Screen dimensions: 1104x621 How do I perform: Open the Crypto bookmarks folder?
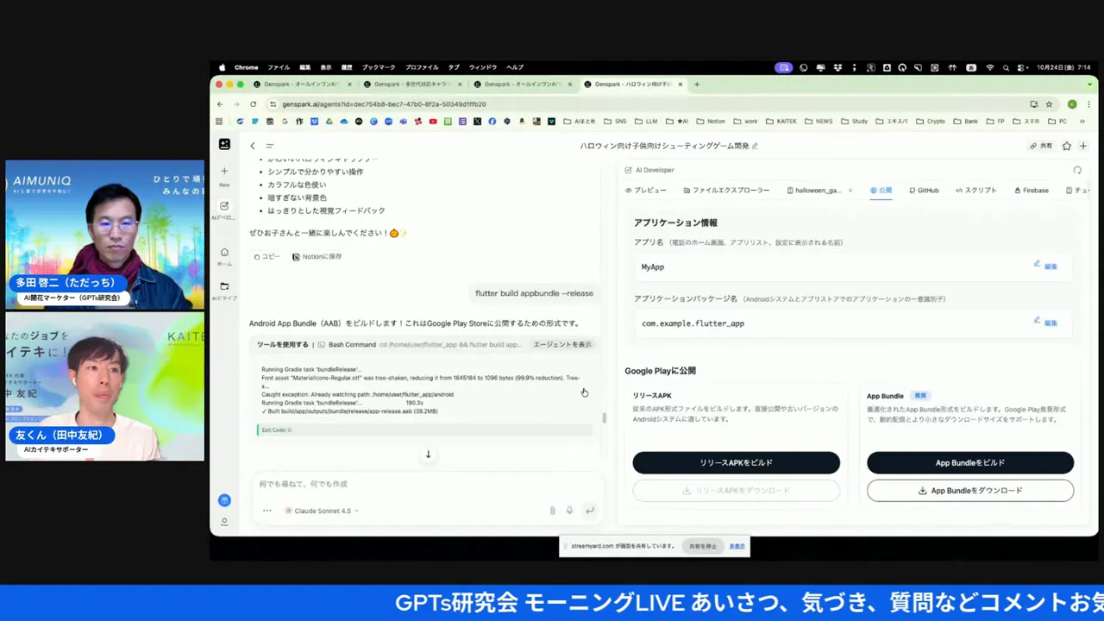point(931,122)
